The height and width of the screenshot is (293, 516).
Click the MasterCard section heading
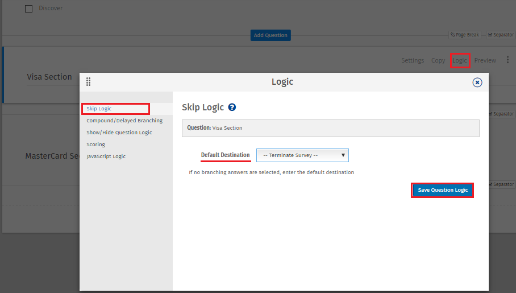coord(52,156)
